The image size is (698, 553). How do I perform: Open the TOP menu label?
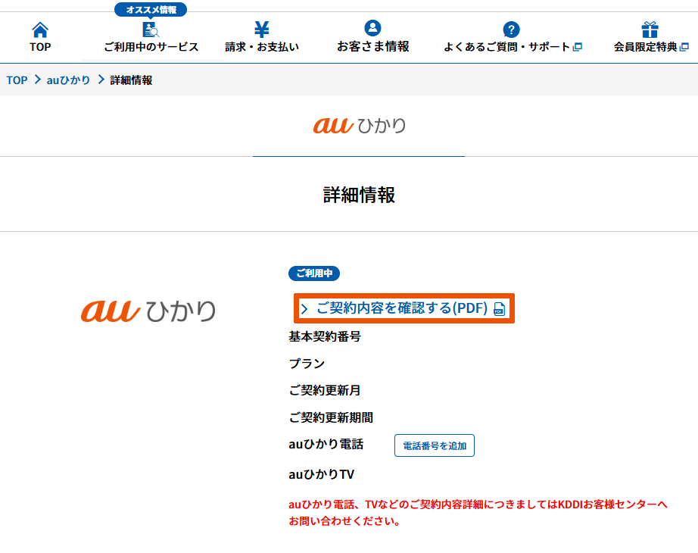pos(40,47)
